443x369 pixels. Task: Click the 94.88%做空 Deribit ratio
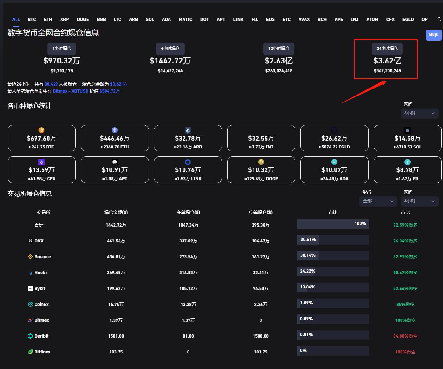405,336
